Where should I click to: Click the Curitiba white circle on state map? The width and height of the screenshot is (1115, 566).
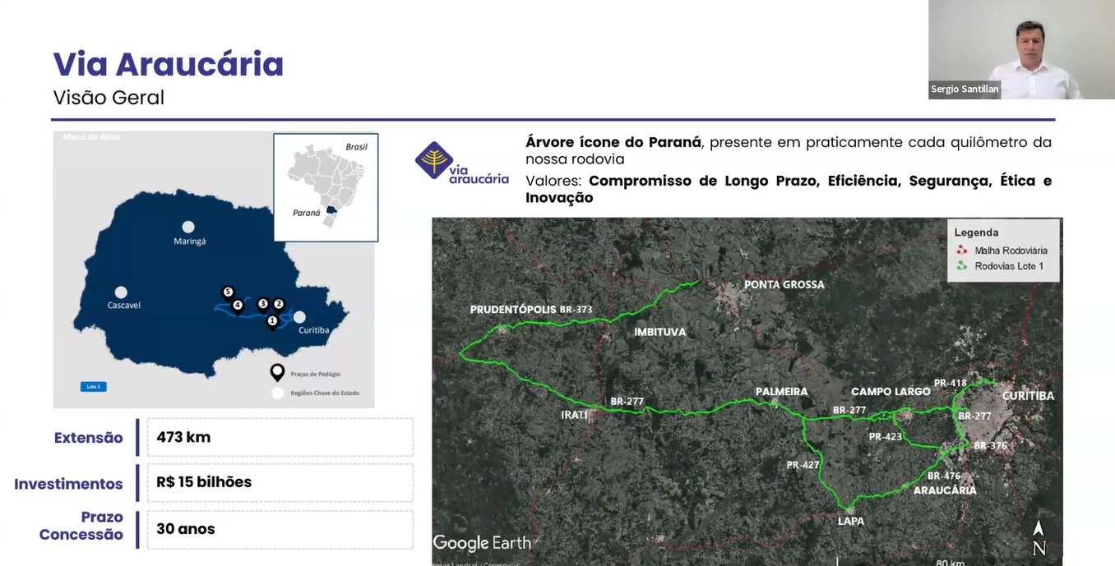299,317
